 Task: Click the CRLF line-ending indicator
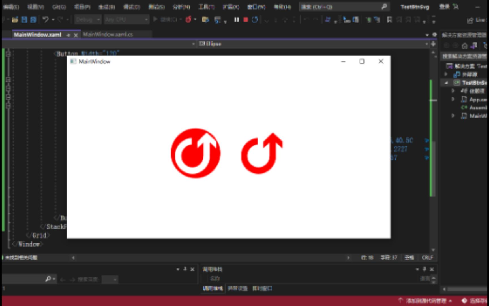coord(427,258)
